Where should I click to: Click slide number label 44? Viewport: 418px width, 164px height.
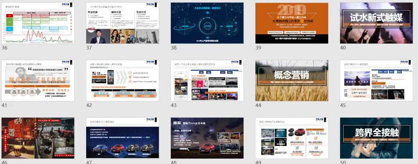point(258,105)
